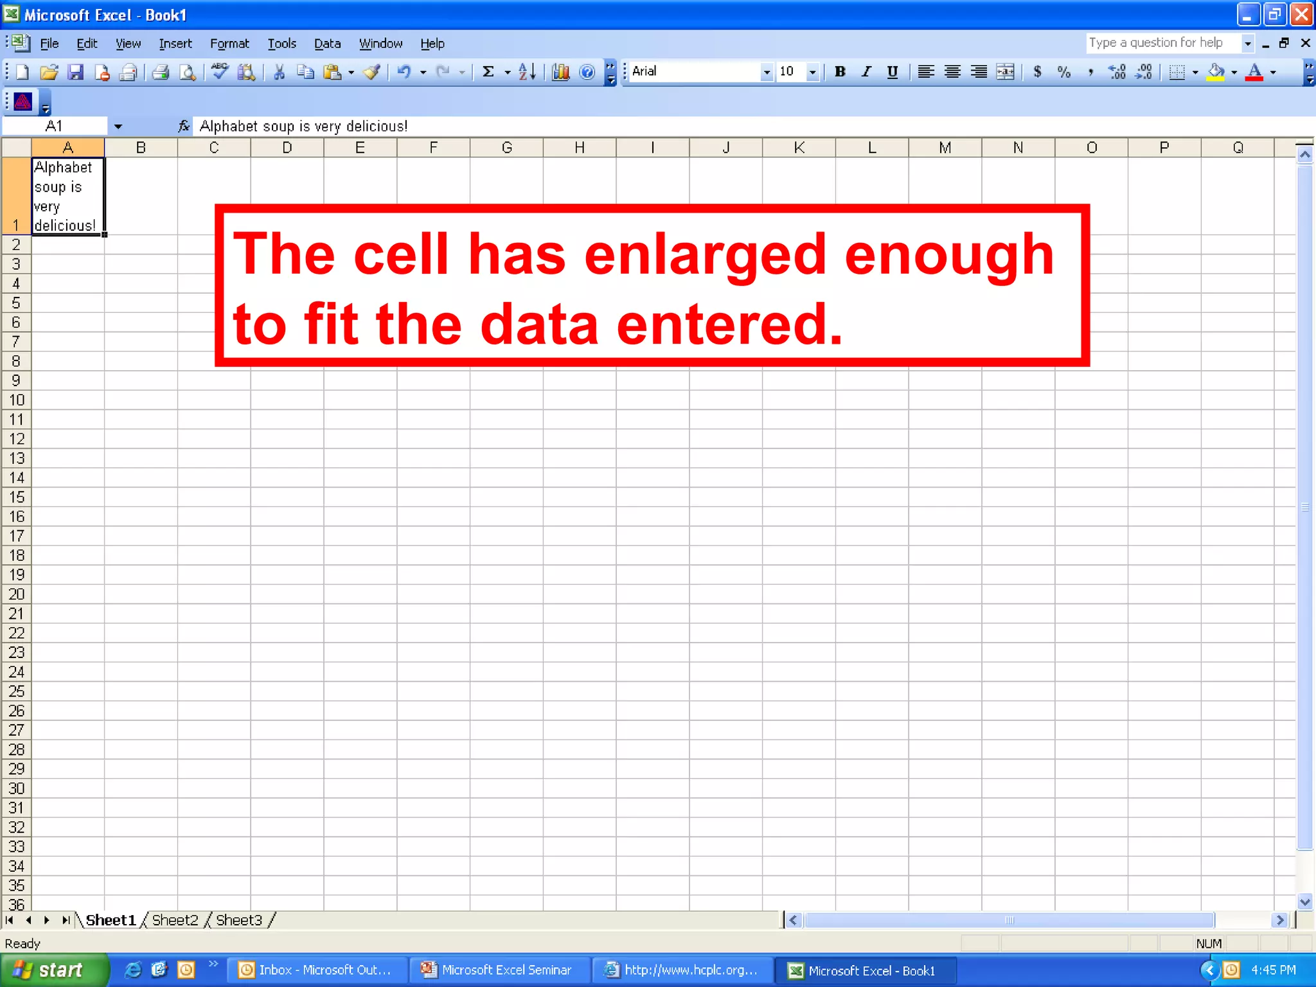Save the workbook with the floppy disk icon
Image resolution: width=1316 pixels, height=987 pixels.
pyautogui.click(x=76, y=72)
